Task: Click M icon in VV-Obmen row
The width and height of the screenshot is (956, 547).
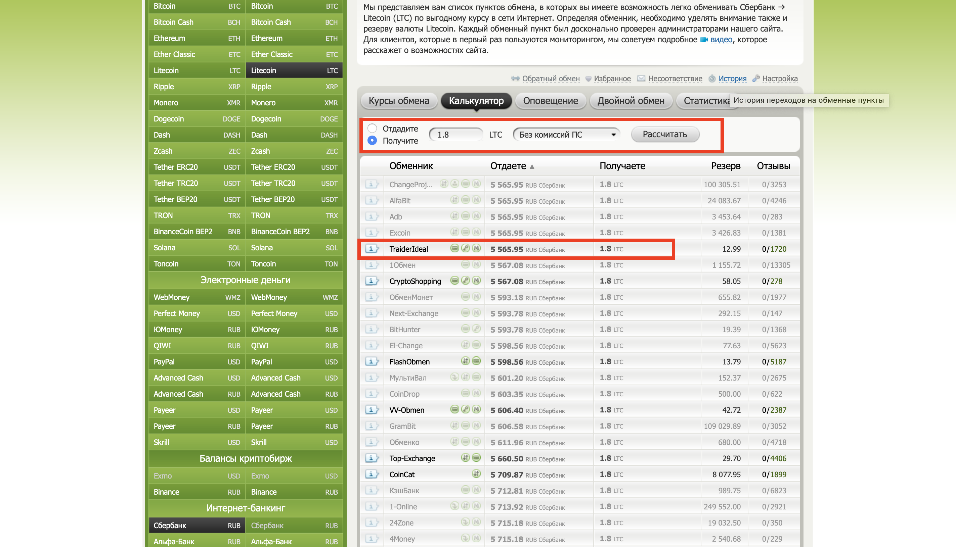Action: tap(476, 409)
